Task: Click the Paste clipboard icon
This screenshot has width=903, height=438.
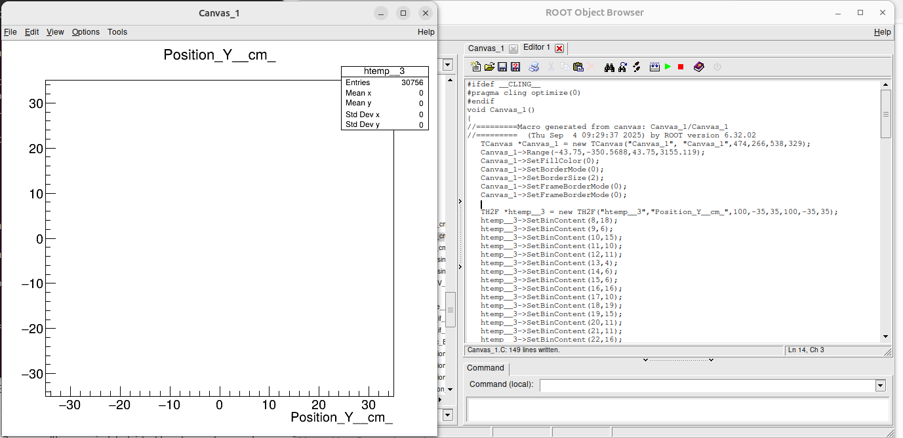Action: [578, 67]
